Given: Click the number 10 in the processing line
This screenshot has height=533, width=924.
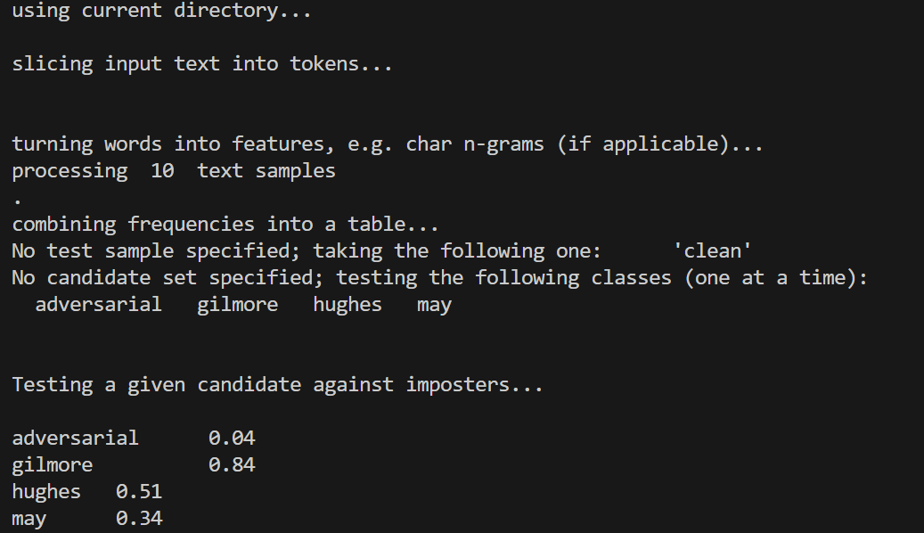Looking at the screenshot, I should (162, 171).
